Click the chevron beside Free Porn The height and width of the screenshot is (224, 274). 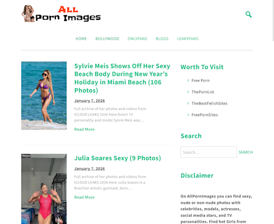188,81
